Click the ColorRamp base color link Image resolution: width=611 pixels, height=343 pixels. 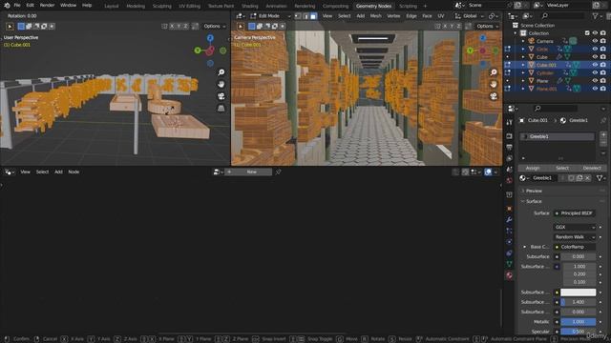[x=575, y=247]
